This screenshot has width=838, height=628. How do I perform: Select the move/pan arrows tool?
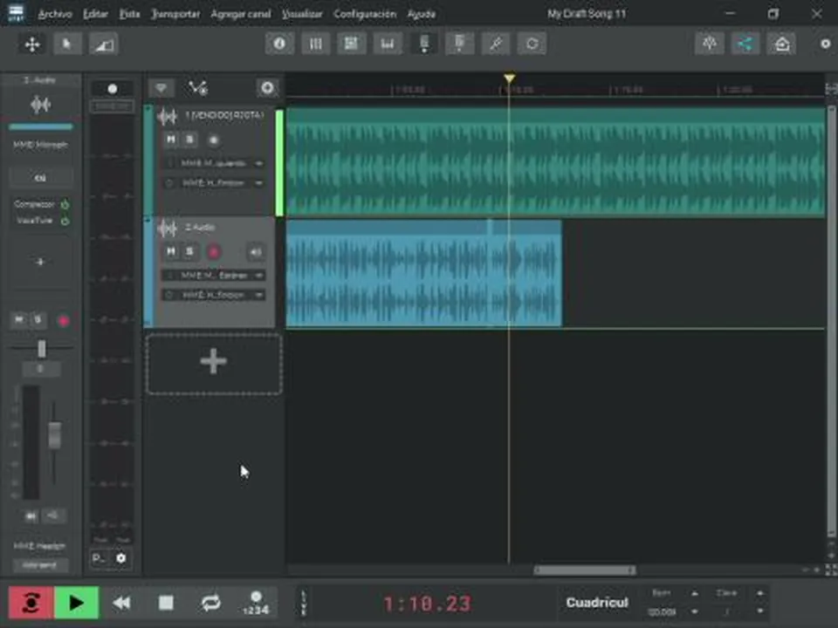[32, 44]
